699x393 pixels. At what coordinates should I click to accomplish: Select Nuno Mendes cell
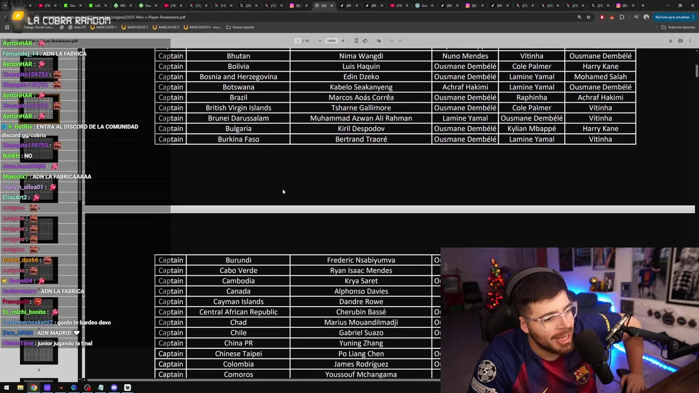465,56
